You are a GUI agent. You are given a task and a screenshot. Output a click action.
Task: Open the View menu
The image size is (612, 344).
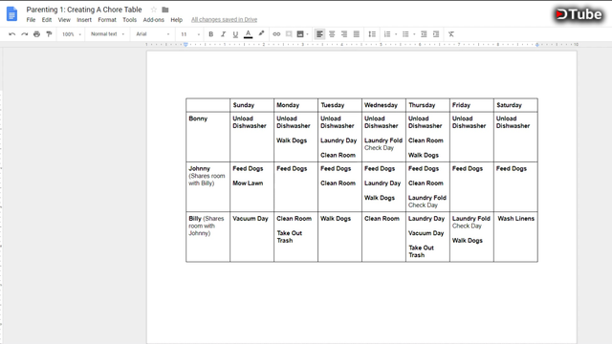pos(64,20)
